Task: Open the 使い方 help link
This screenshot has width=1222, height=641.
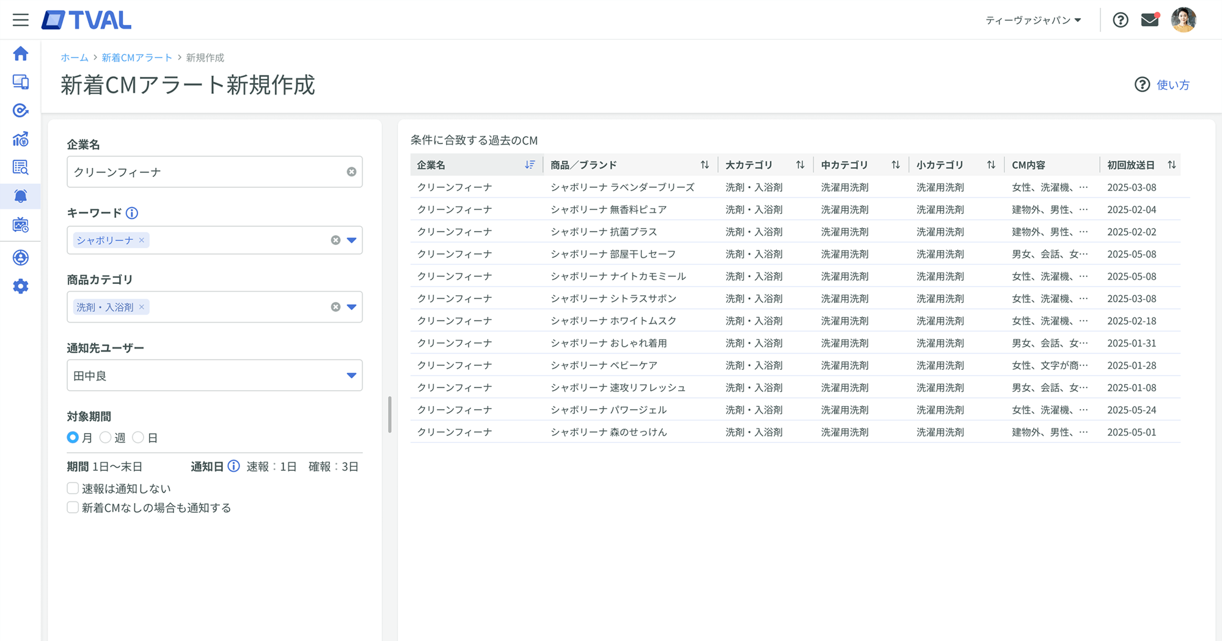Action: tap(1162, 85)
